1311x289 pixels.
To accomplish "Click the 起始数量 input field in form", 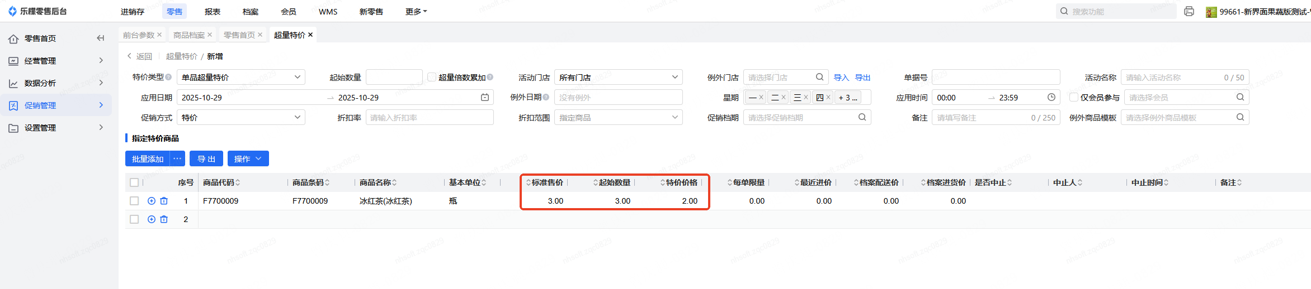I will coord(394,77).
